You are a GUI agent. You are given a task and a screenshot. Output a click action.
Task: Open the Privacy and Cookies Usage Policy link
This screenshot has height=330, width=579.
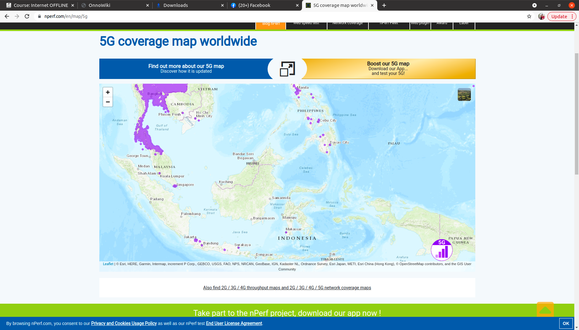tap(124, 323)
